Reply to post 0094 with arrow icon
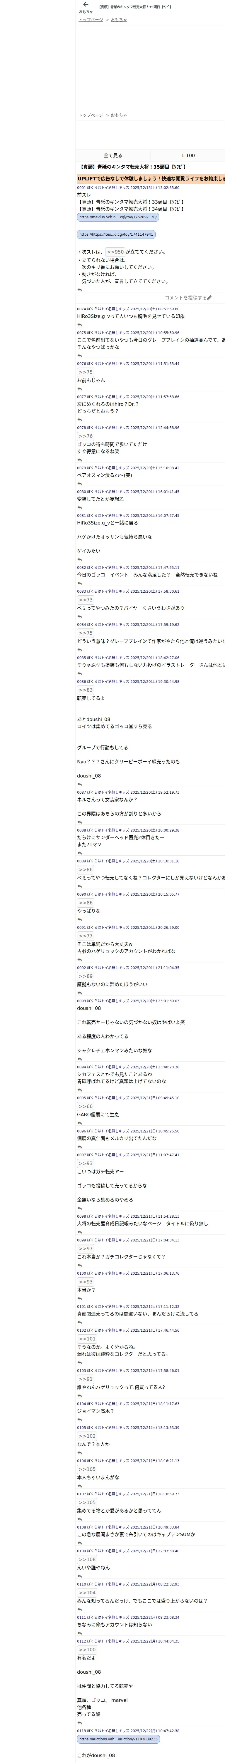 79,1090
